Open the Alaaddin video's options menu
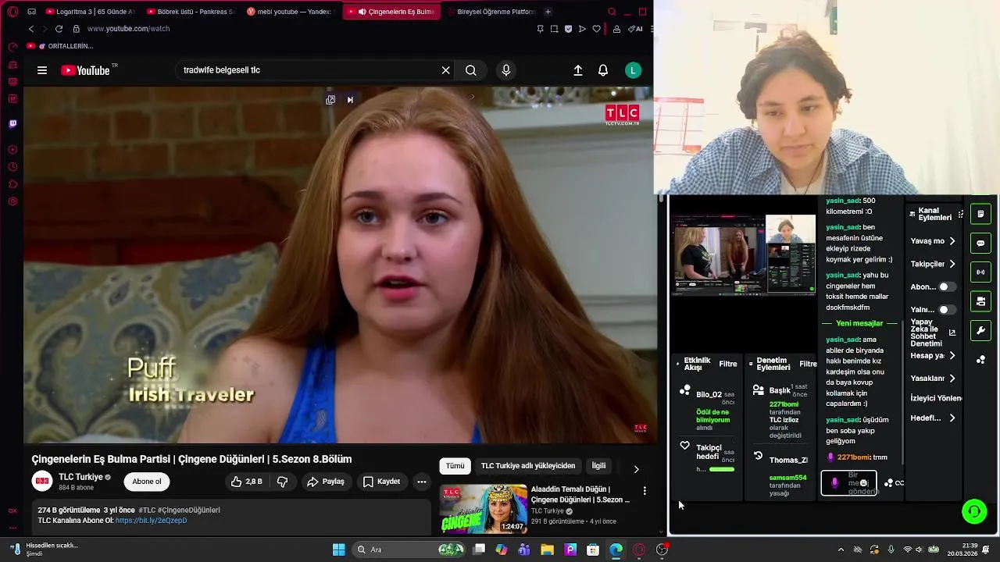Image resolution: width=1000 pixels, height=562 pixels. click(x=645, y=491)
